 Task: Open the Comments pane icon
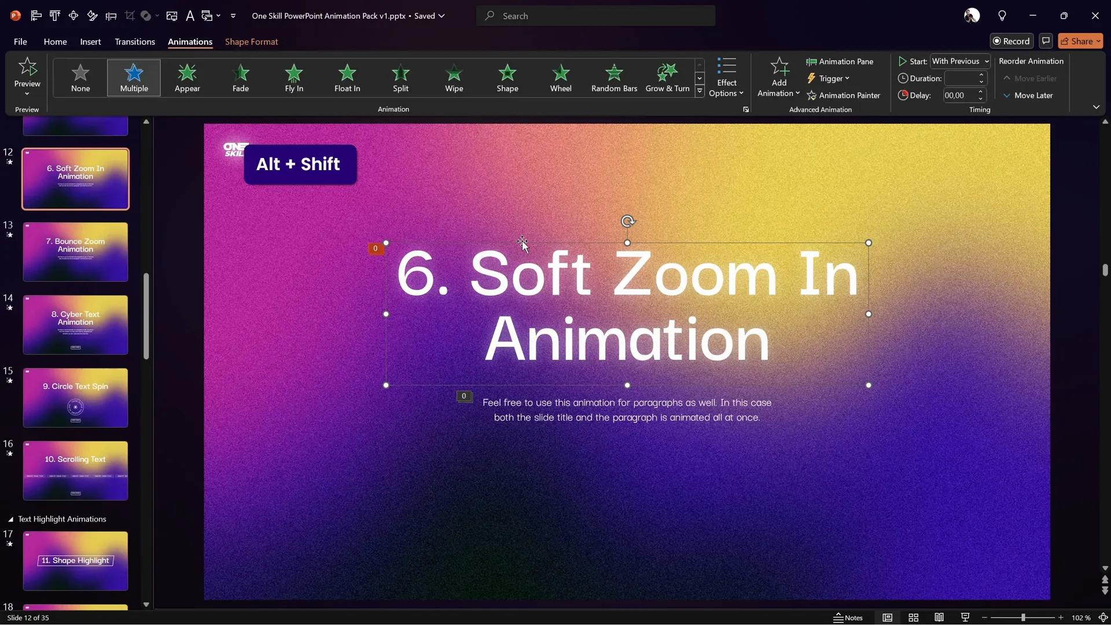tap(1046, 41)
